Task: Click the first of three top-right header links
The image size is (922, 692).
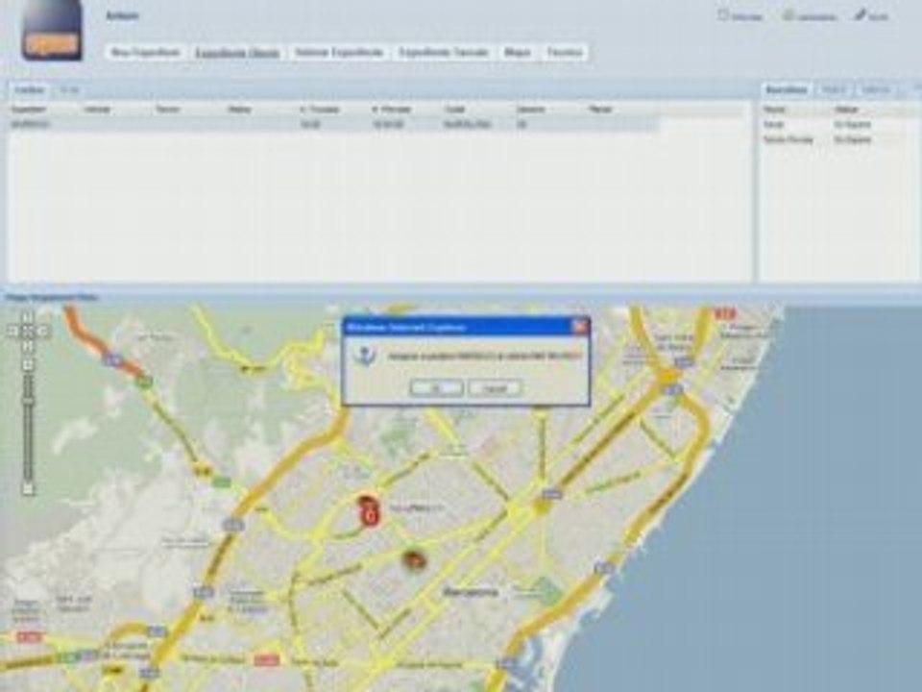Action: [740, 16]
